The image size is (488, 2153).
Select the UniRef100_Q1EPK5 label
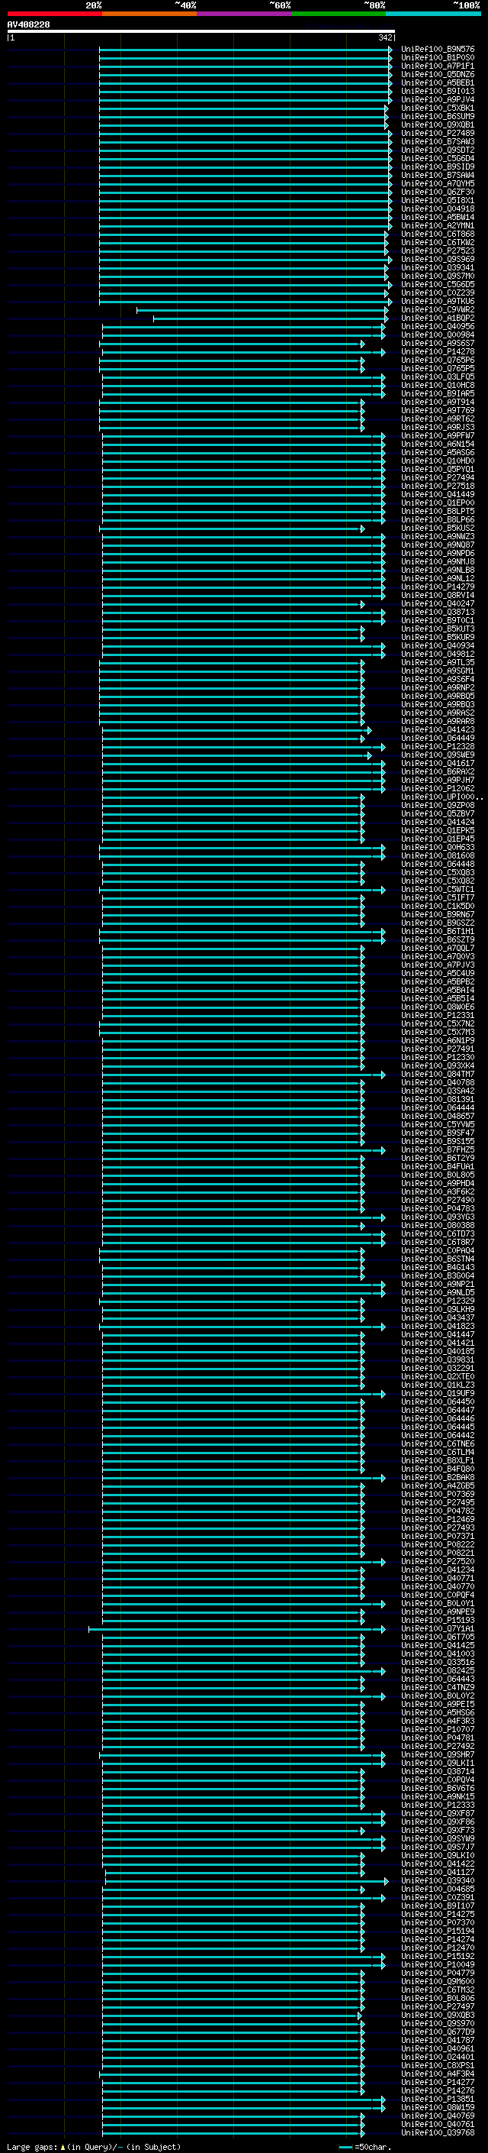pyautogui.click(x=438, y=831)
